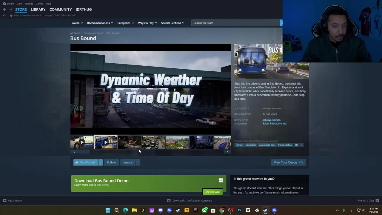Open the wishlist options dropdown arrow

101,162
